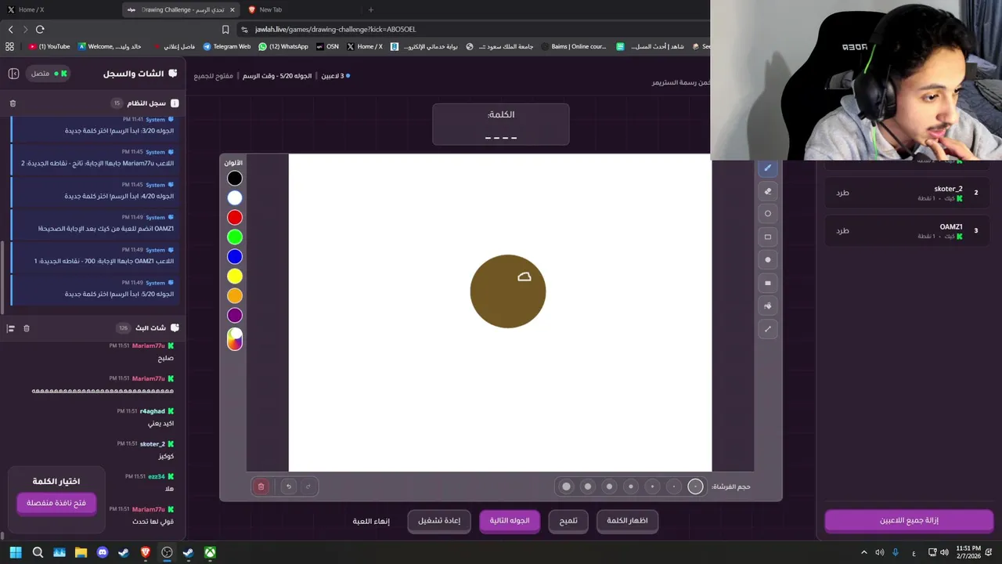
Task: Show hidden icons in system tray
Action: tap(864, 552)
